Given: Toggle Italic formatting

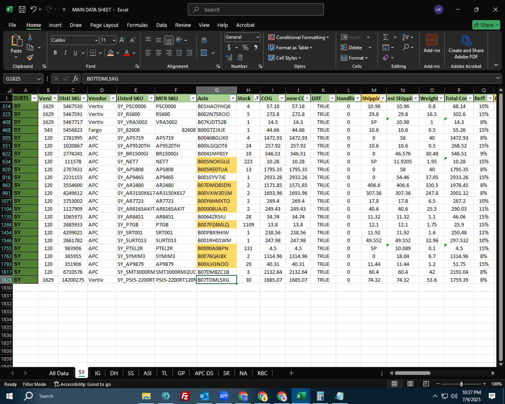Looking at the screenshot, I should (65, 53).
